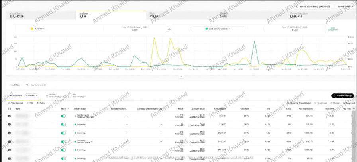The image size is (357, 162).
Task: Uncheck the checkbox of the $1,205.27 campaign row
Action: (9, 133)
